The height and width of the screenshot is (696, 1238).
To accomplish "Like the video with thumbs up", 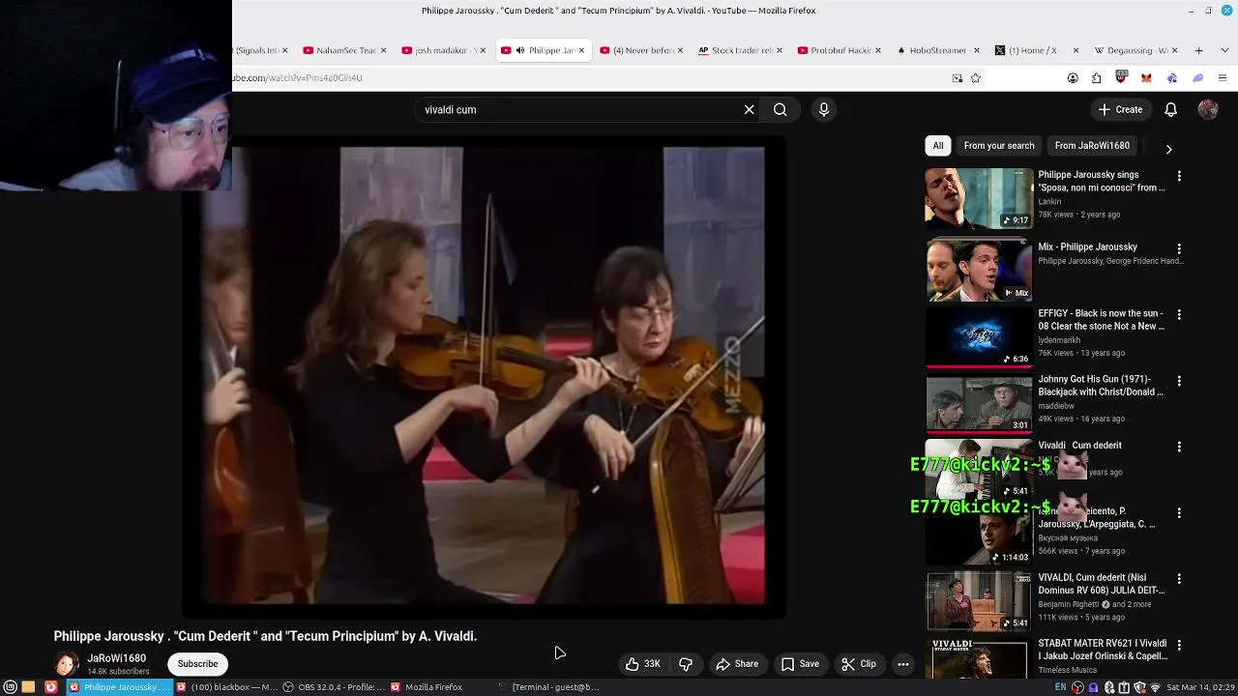I will tap(643, 664).
